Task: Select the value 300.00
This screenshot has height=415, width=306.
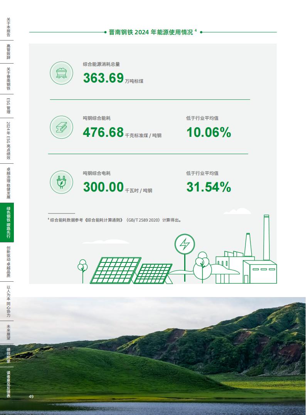Action: [103, 187]
